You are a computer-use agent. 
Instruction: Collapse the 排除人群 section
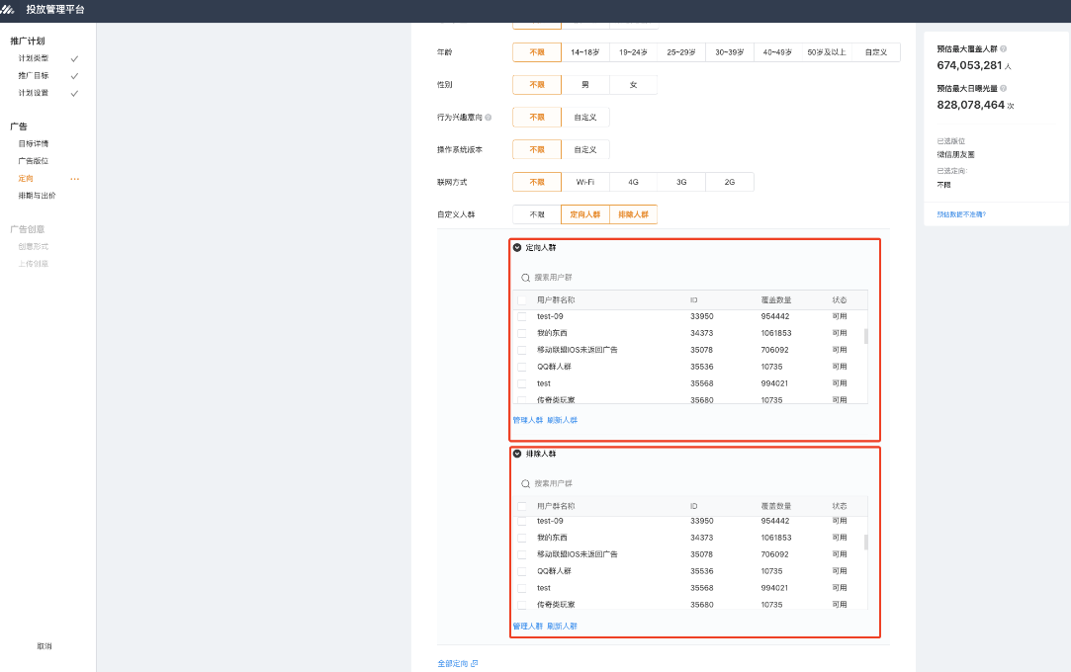tap(517, 454)
